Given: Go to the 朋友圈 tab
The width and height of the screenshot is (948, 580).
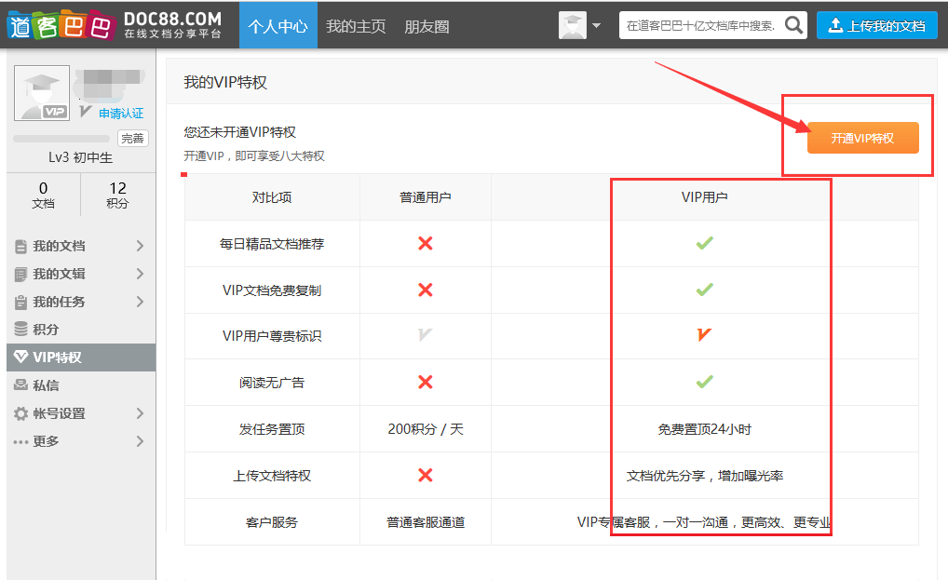Looking at the screenshot, I should click(x=427, y=26).
